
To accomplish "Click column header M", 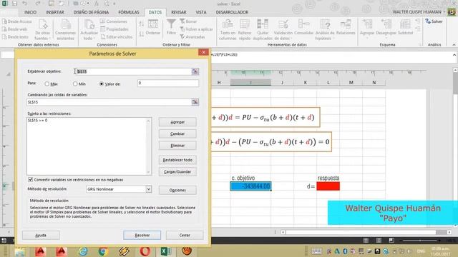I will tap(351, 83).
